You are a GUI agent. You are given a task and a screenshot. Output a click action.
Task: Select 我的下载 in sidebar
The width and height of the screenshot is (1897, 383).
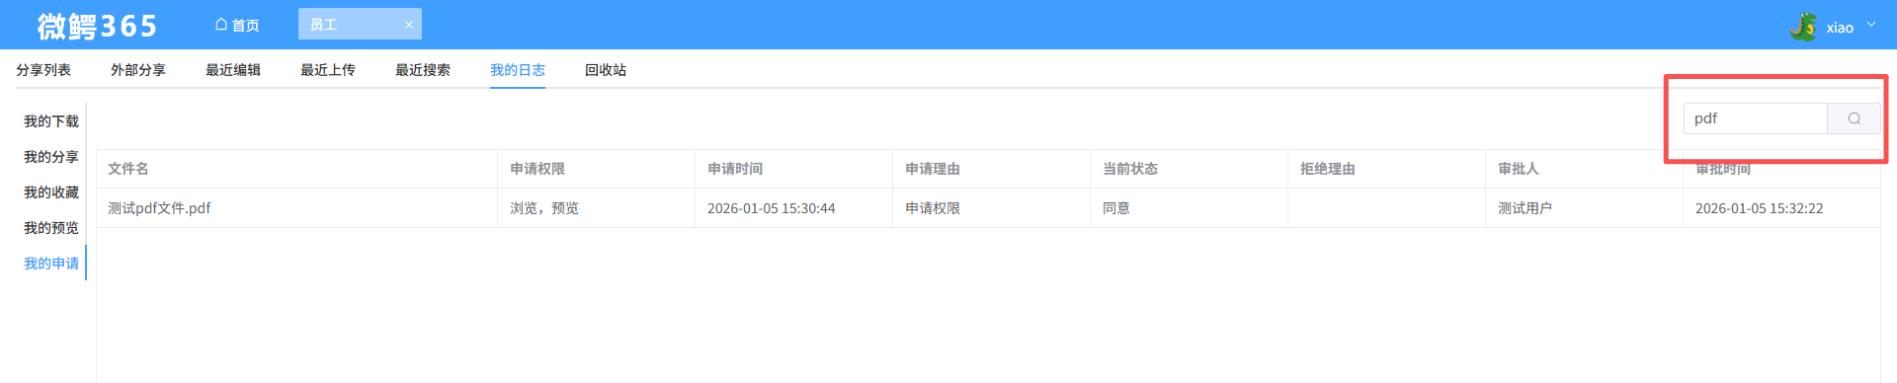tap(51, 121)
